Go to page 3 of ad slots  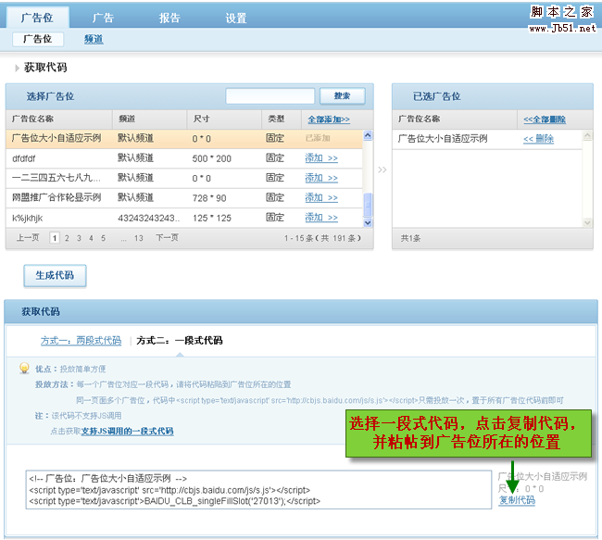(x=79, y=238)
